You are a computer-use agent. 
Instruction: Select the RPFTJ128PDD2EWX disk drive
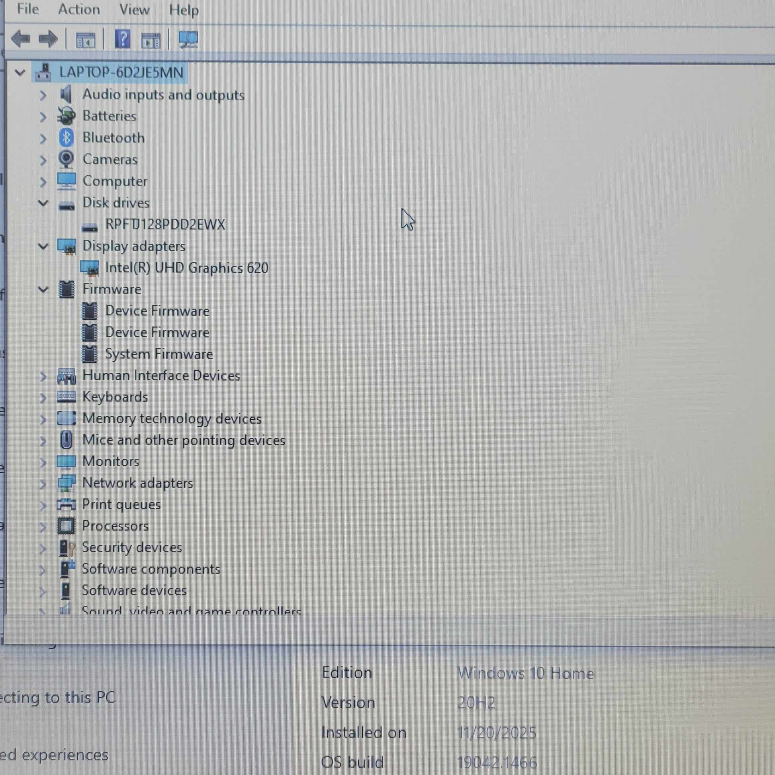165,225
